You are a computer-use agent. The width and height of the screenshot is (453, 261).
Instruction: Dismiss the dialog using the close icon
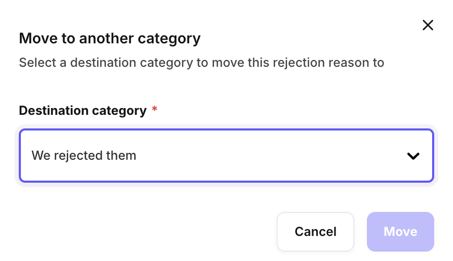click(x=428, y=25)
